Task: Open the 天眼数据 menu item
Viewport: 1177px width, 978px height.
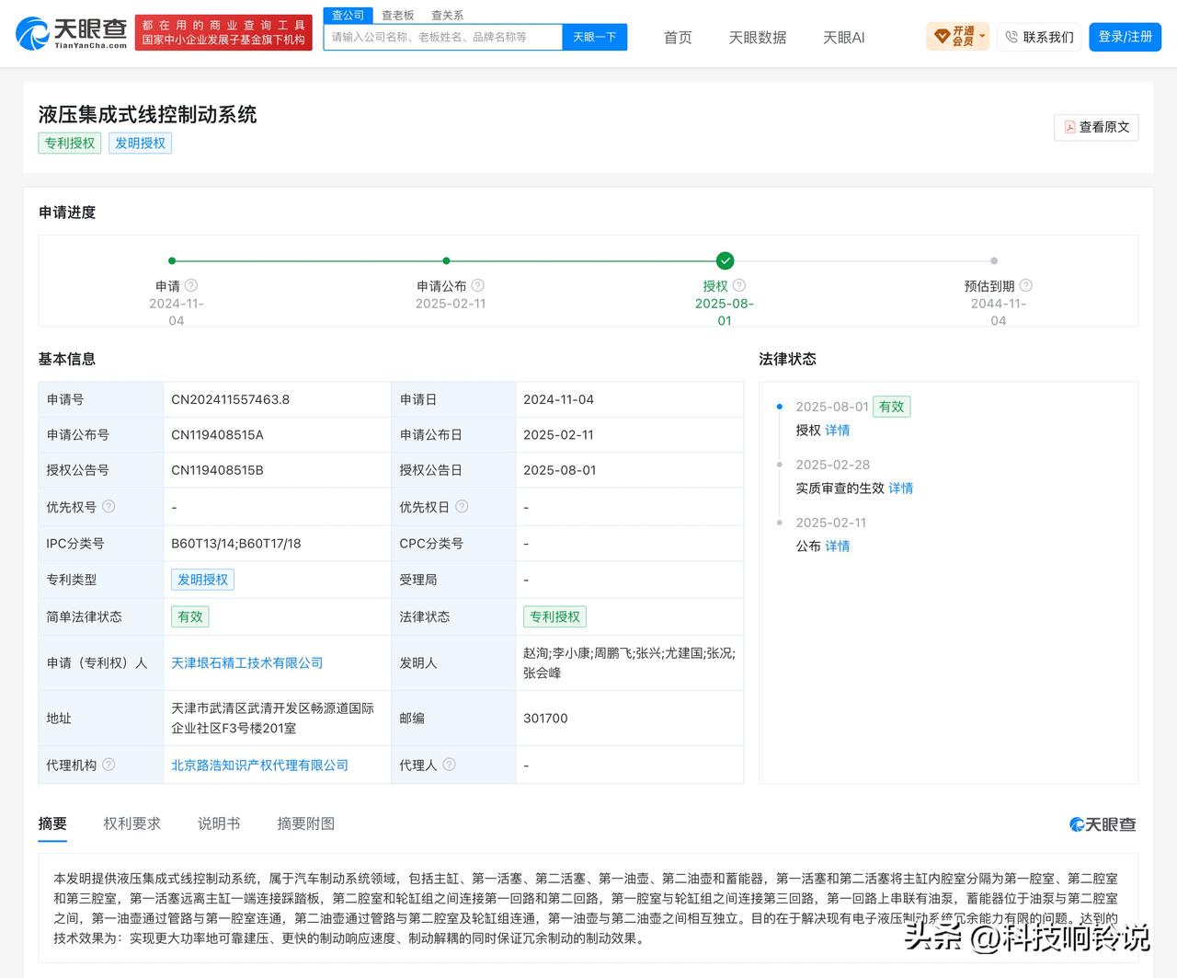Action: click(758, 38)
